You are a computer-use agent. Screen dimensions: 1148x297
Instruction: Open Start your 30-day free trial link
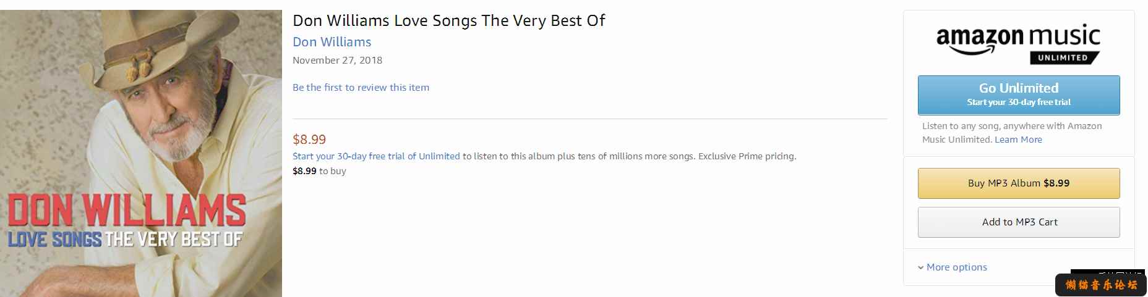(376, 156)
